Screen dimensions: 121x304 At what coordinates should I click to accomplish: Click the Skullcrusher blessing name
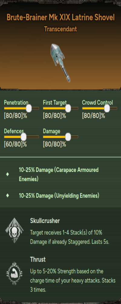(45, 221)
